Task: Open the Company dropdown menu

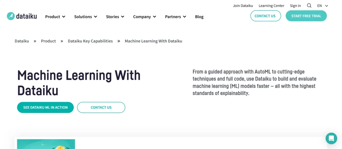Action: 144,17
